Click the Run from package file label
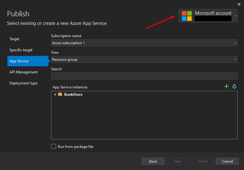This screenshot has height=170, width=244. 76,147
